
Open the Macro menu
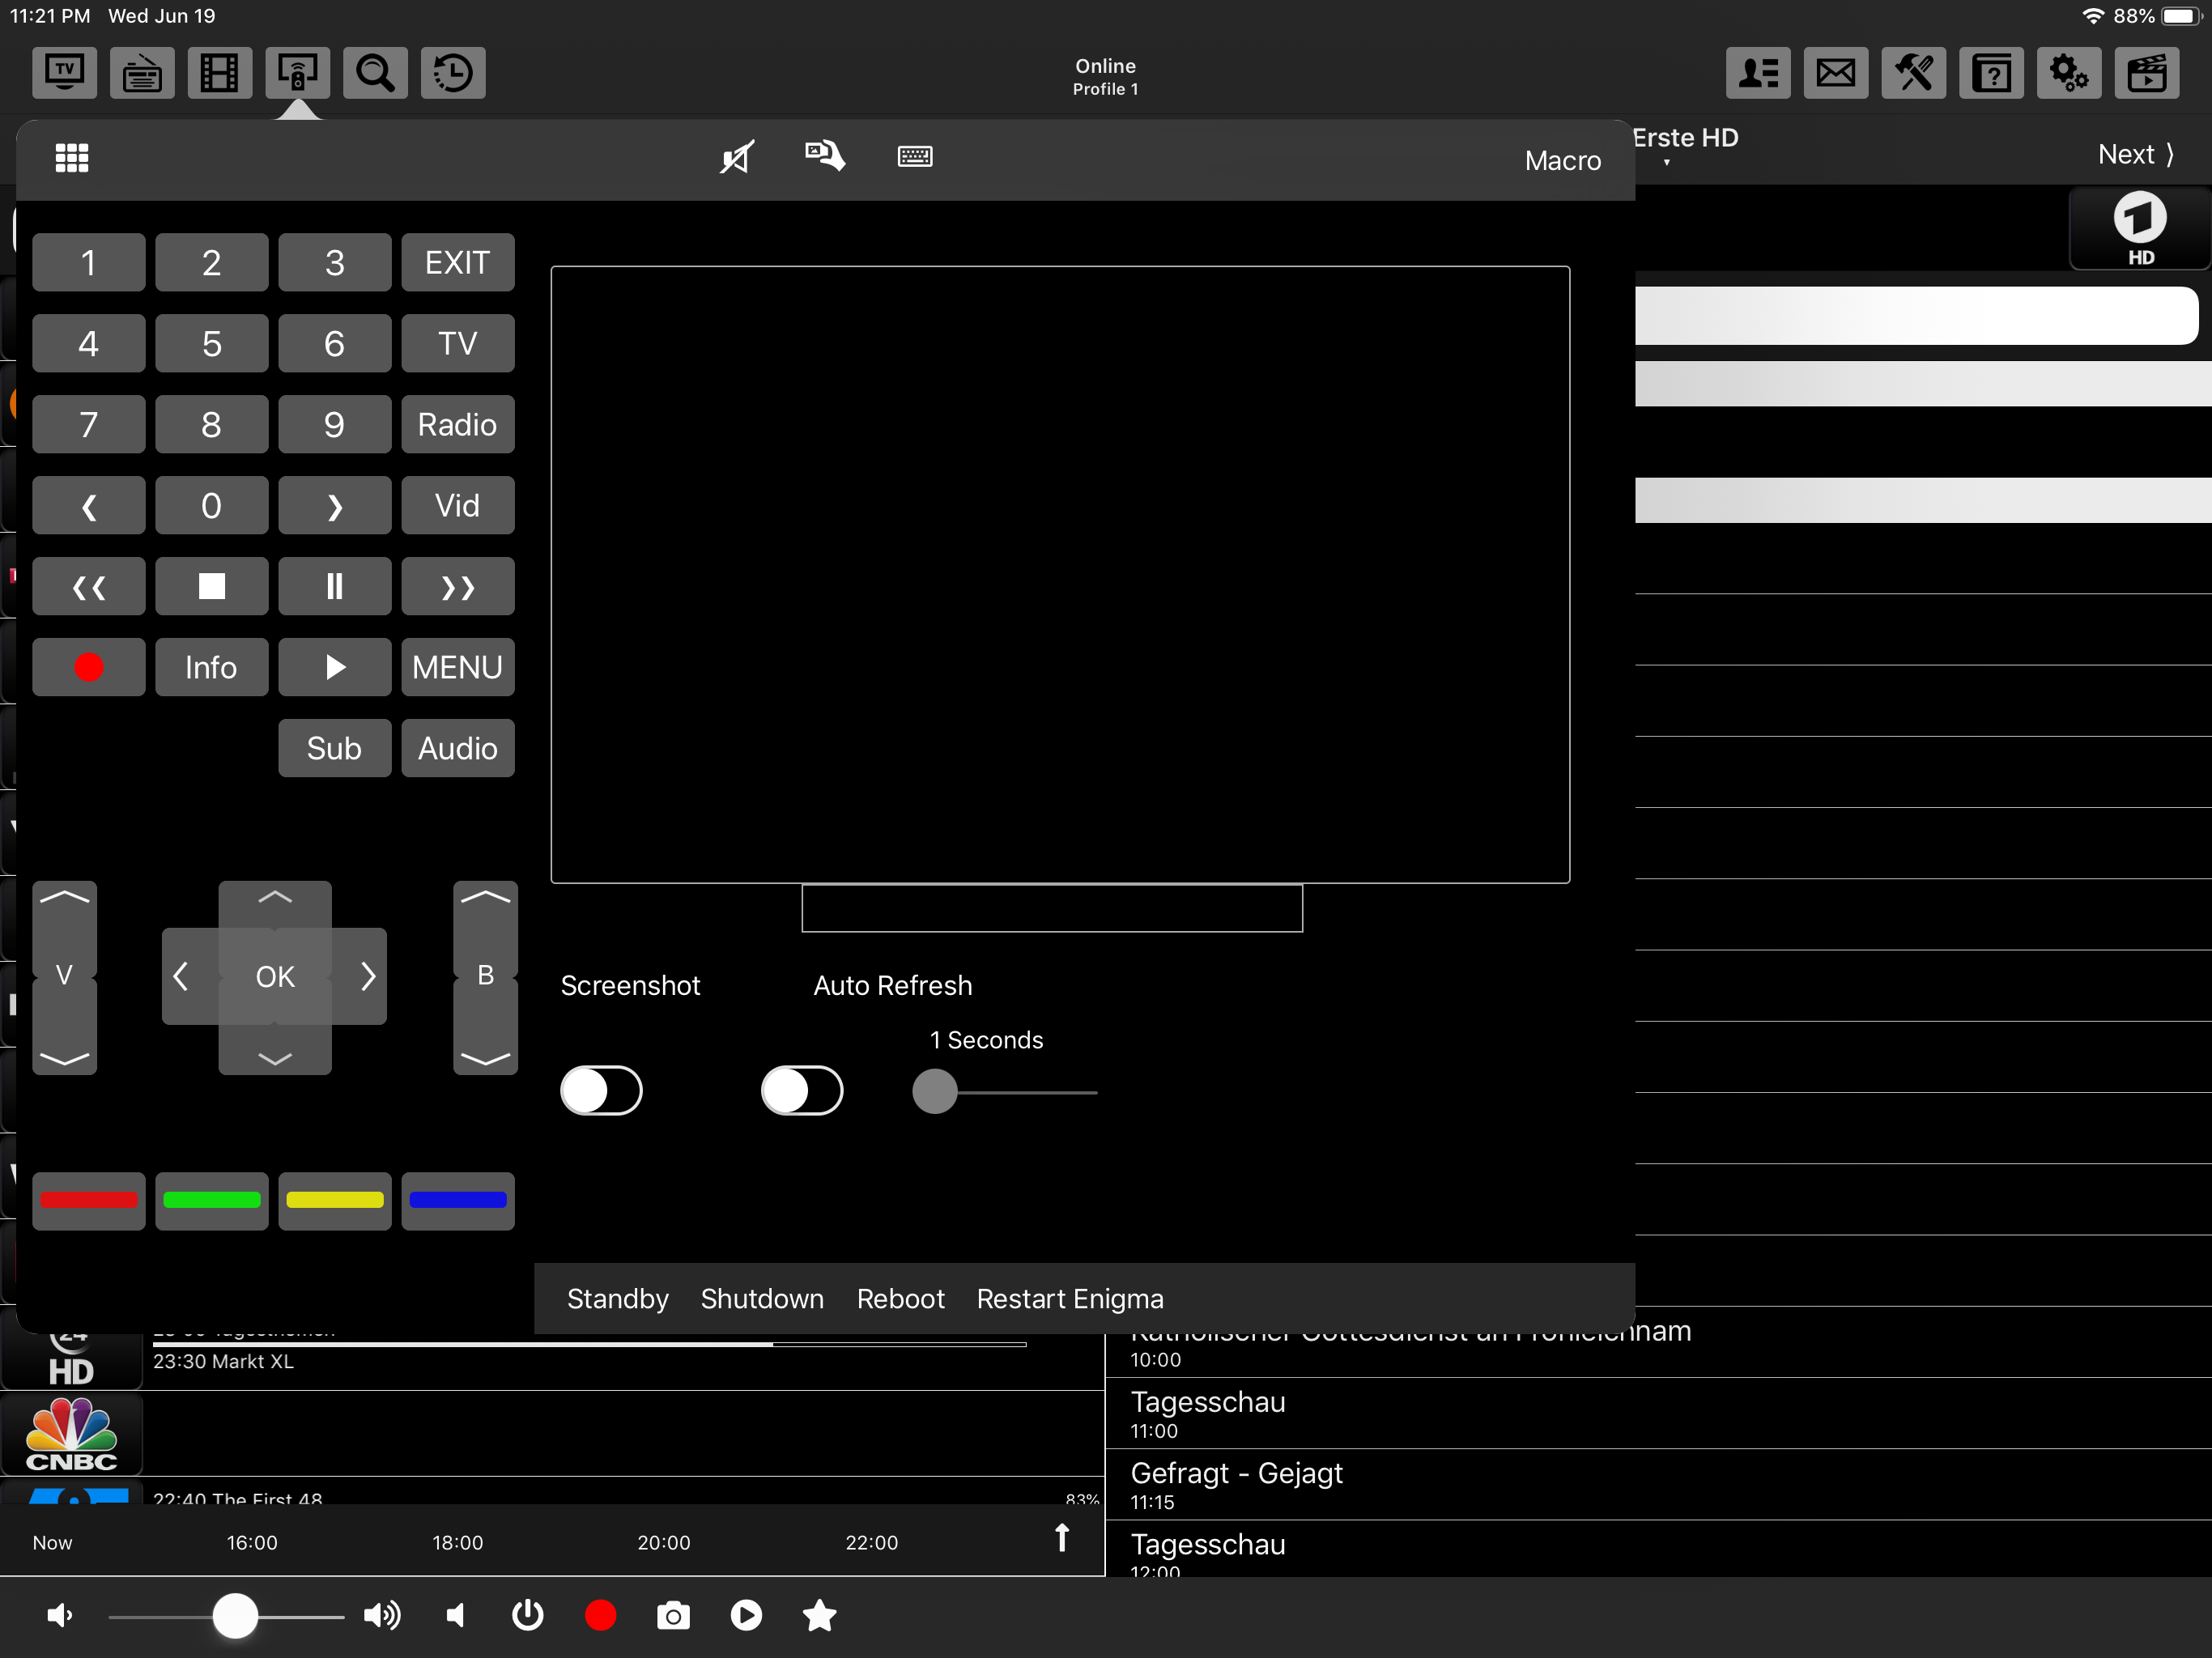1562,160
